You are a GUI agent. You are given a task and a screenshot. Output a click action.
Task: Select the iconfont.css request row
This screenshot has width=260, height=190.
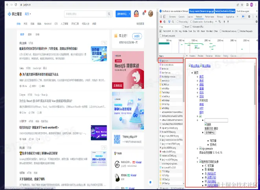pyautogui.click(x=171, y=73)
